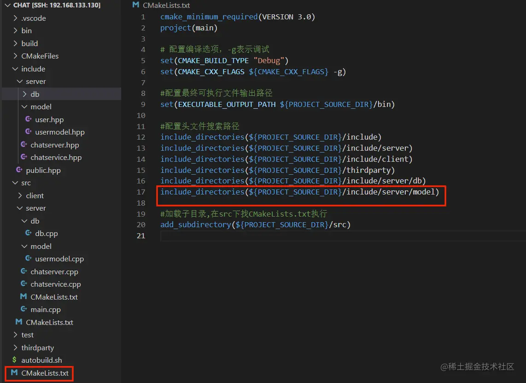Click the M icon of root CMakeLists.txt
The image size is (526, 383).
pyautogui.click(x=14, y=372)
